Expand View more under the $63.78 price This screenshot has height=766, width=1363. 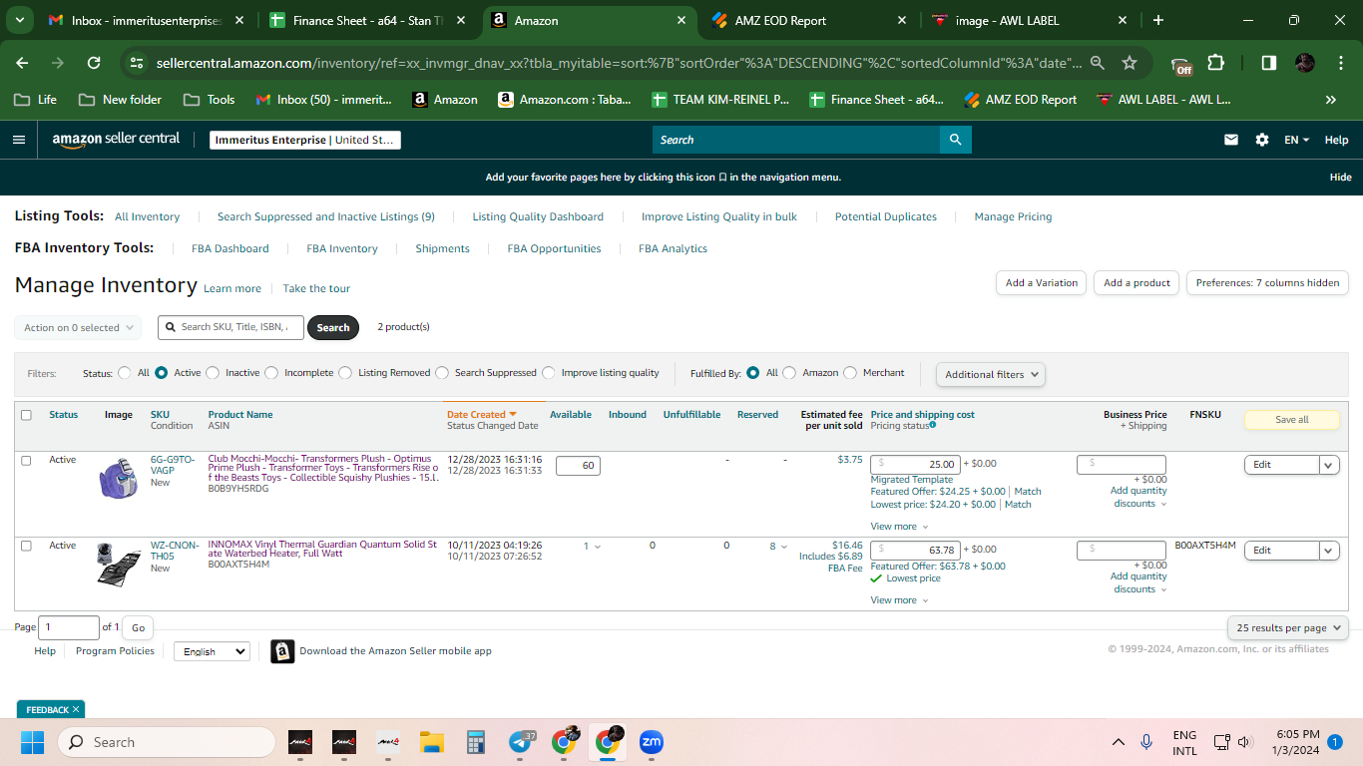coord(899,600)
